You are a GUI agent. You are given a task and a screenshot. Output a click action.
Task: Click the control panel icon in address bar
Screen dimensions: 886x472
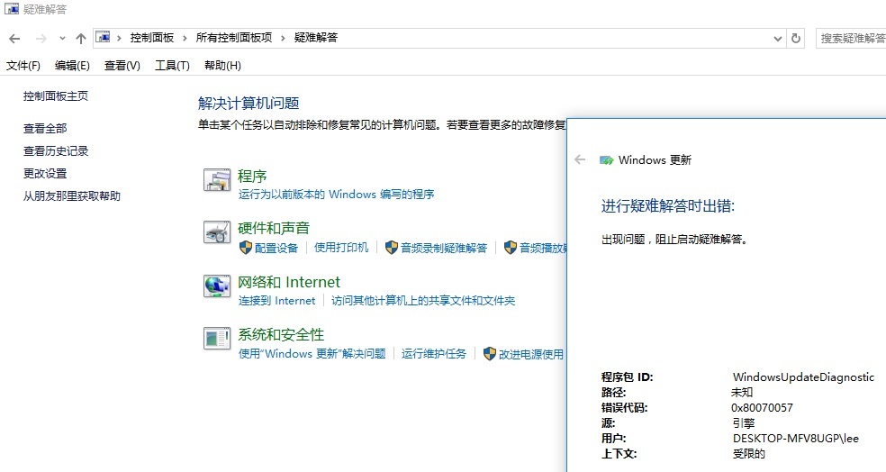(x=103, y=37)
